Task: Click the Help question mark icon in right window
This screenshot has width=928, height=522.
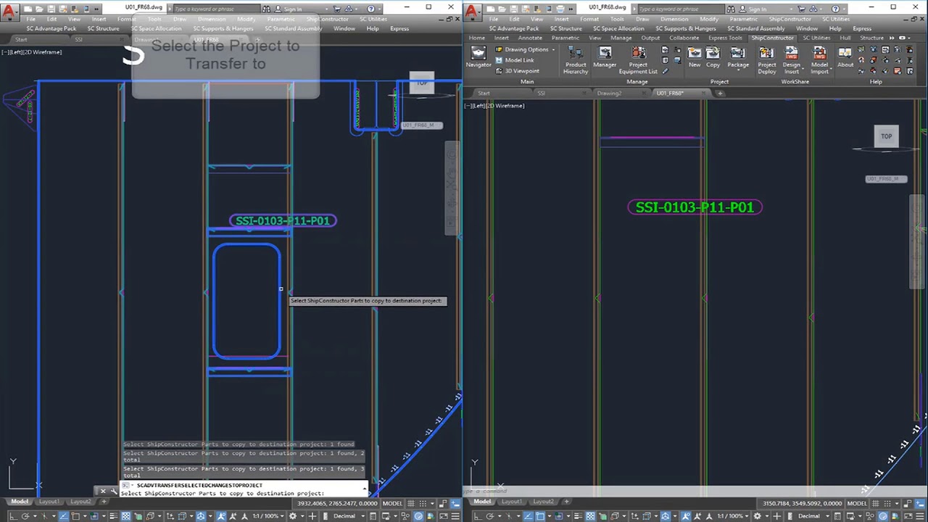Action: (835, 9)
